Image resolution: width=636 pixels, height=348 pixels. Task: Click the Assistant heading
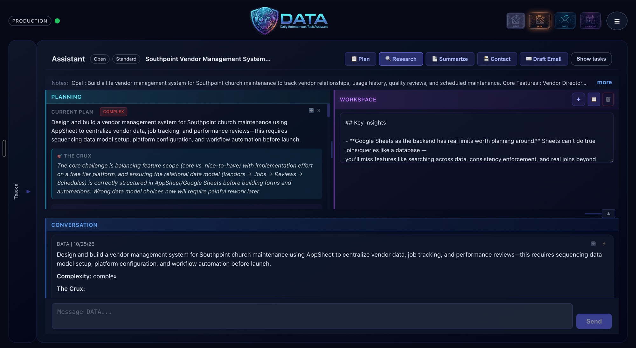pos(68,59)
